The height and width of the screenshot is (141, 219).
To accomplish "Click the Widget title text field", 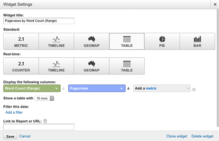I will pos(39,21).
